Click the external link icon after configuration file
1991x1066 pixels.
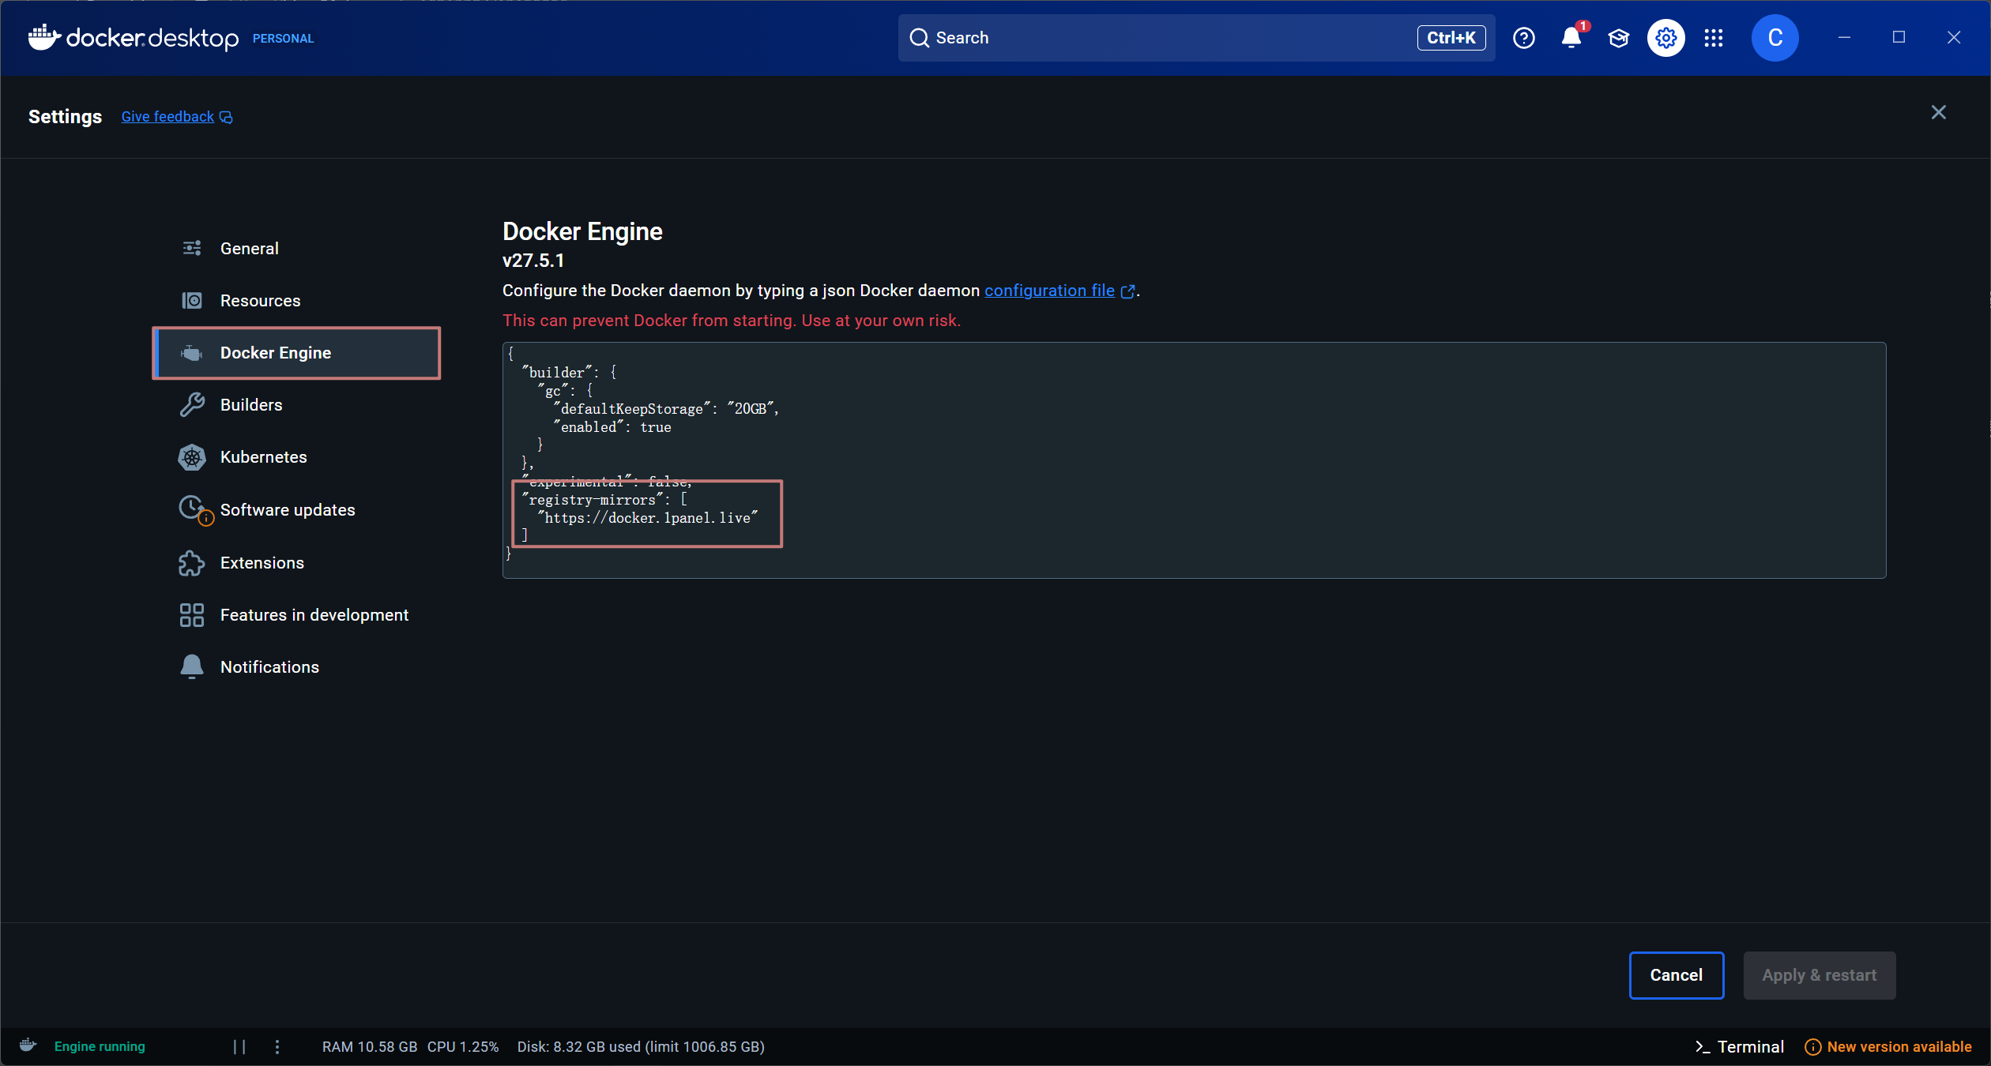coord(1128,291)
